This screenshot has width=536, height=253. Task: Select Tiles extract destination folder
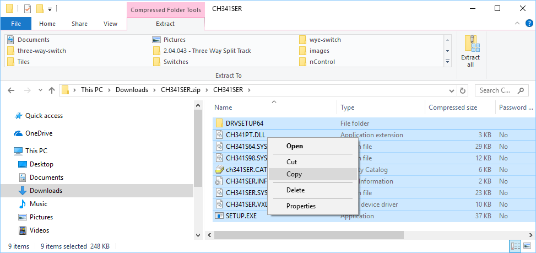(x=19, y=62)
